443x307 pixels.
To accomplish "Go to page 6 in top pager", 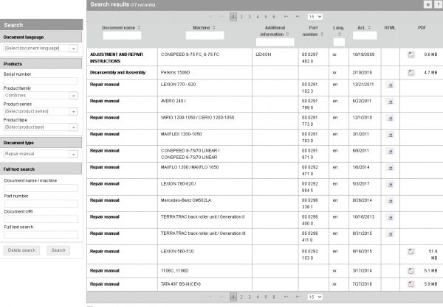I will 274,17.
